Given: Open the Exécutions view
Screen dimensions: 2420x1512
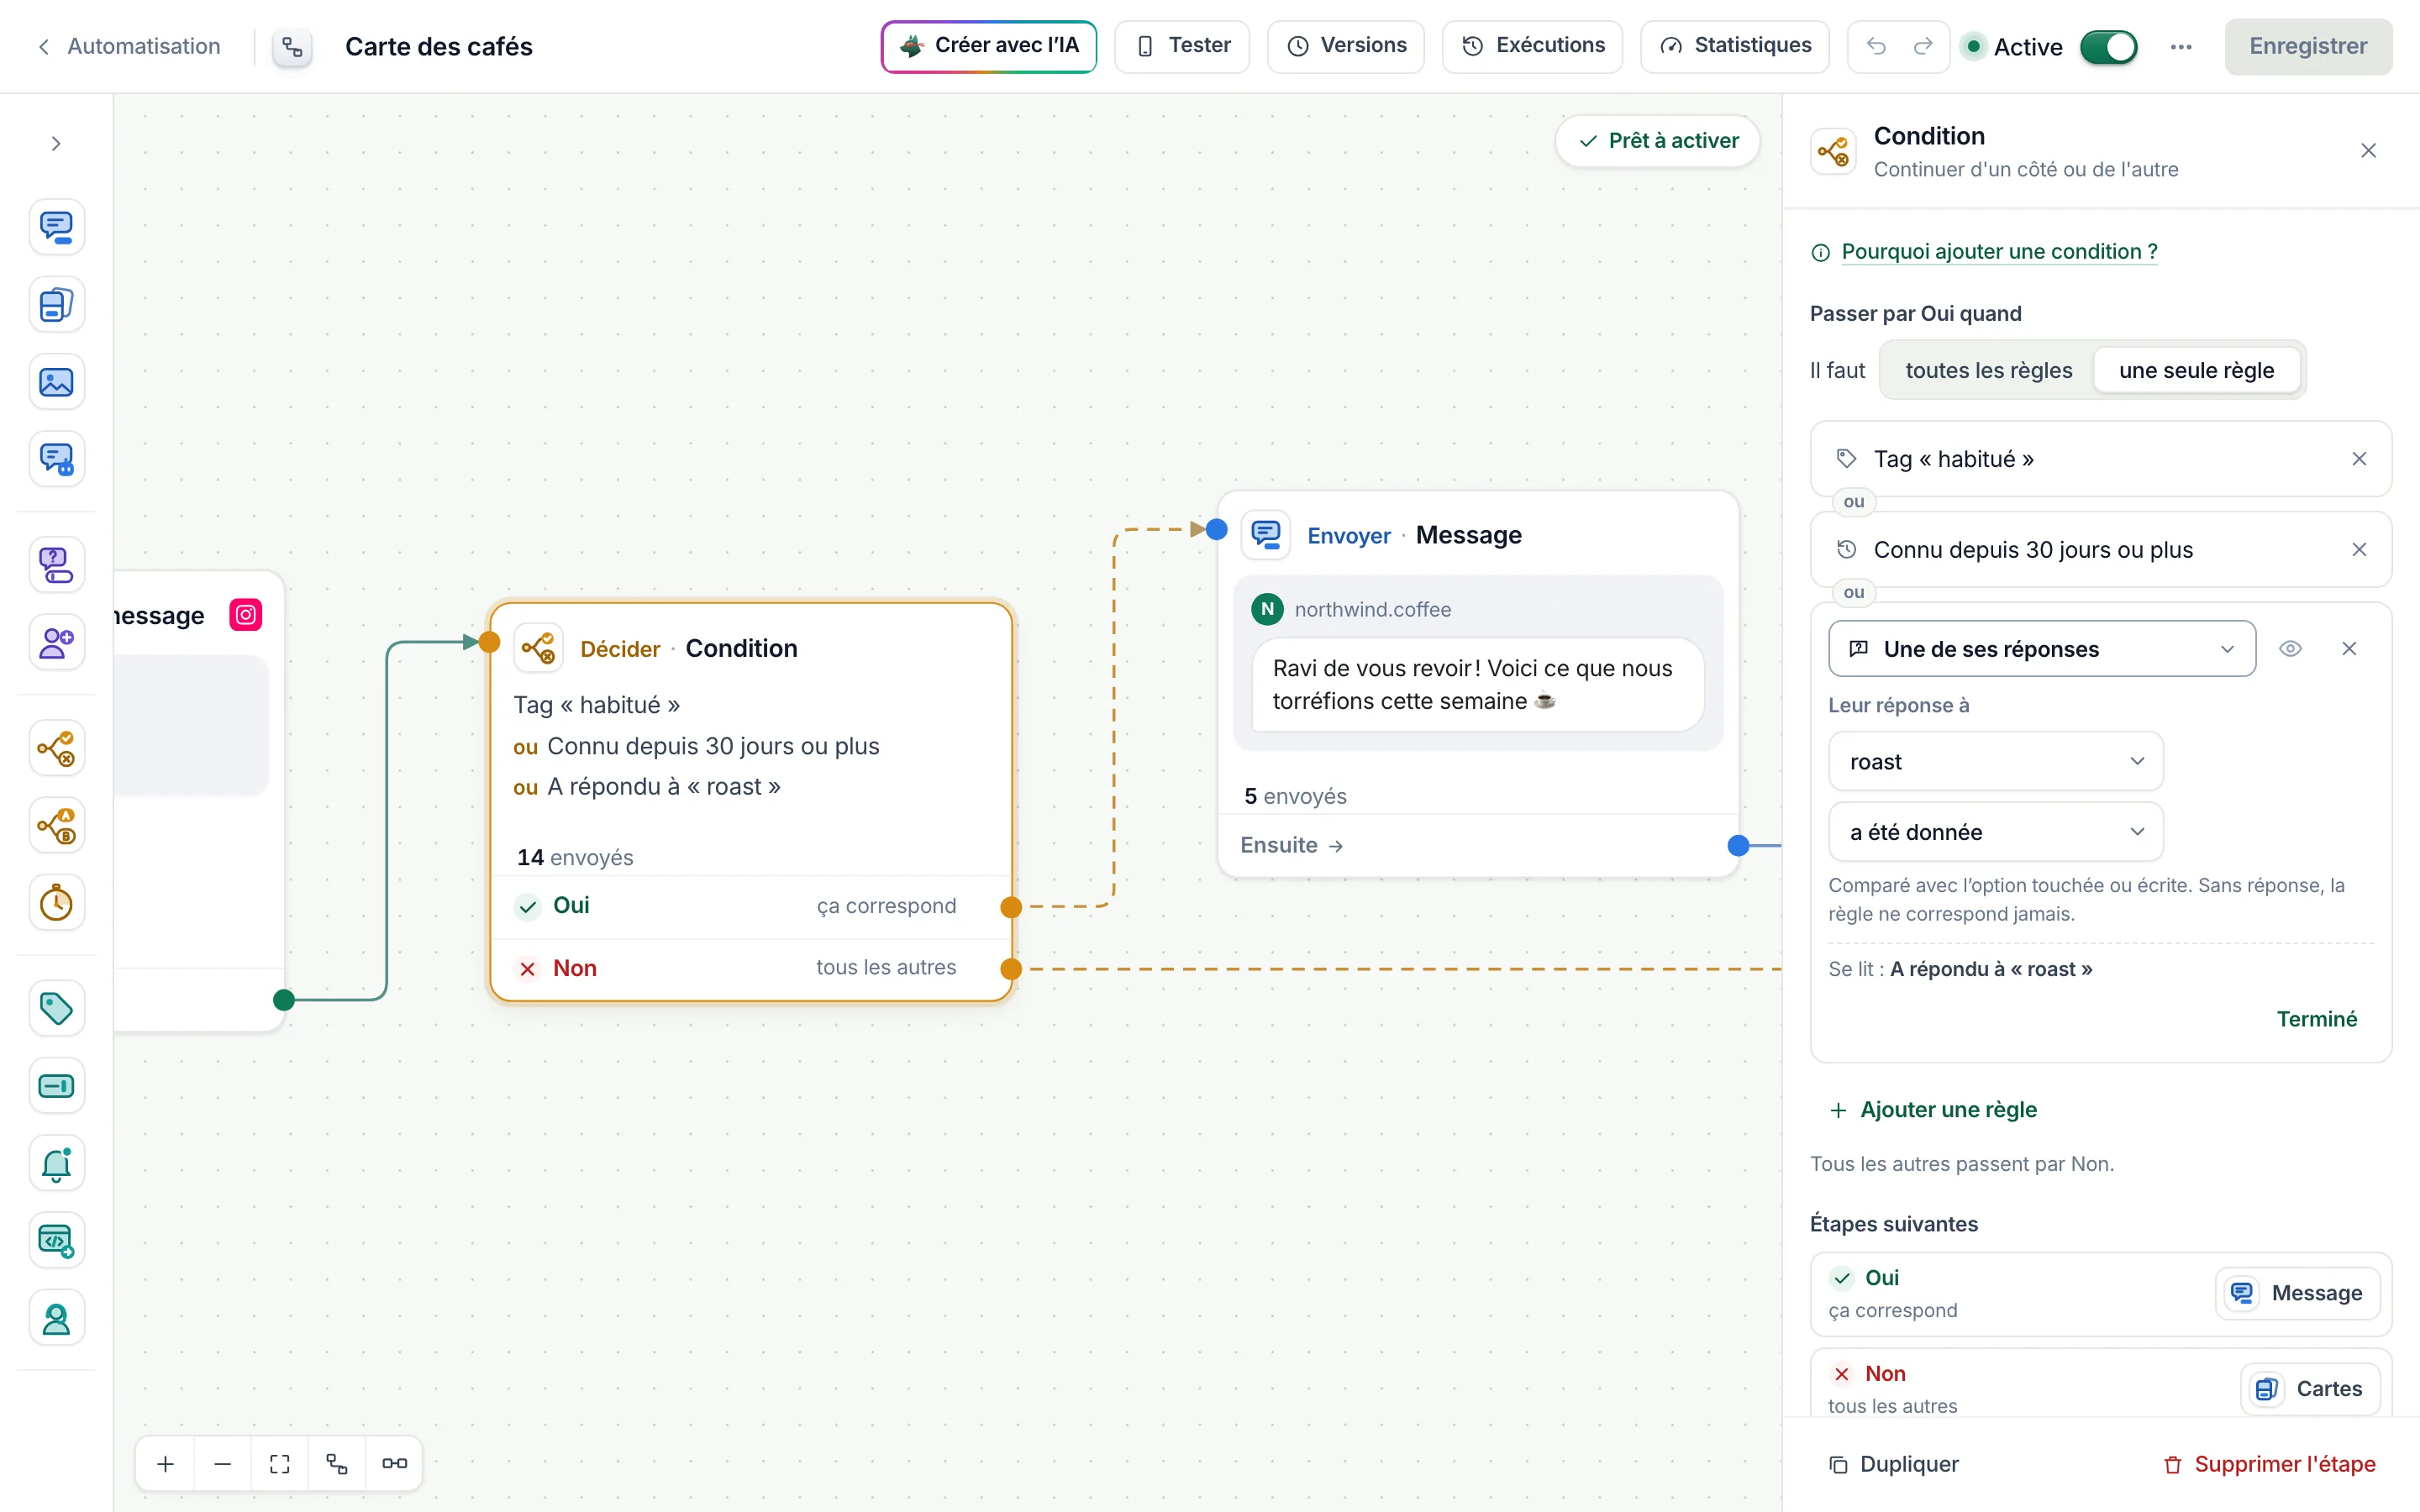Looking at the screenshot, I should [x=1532, y=46].
